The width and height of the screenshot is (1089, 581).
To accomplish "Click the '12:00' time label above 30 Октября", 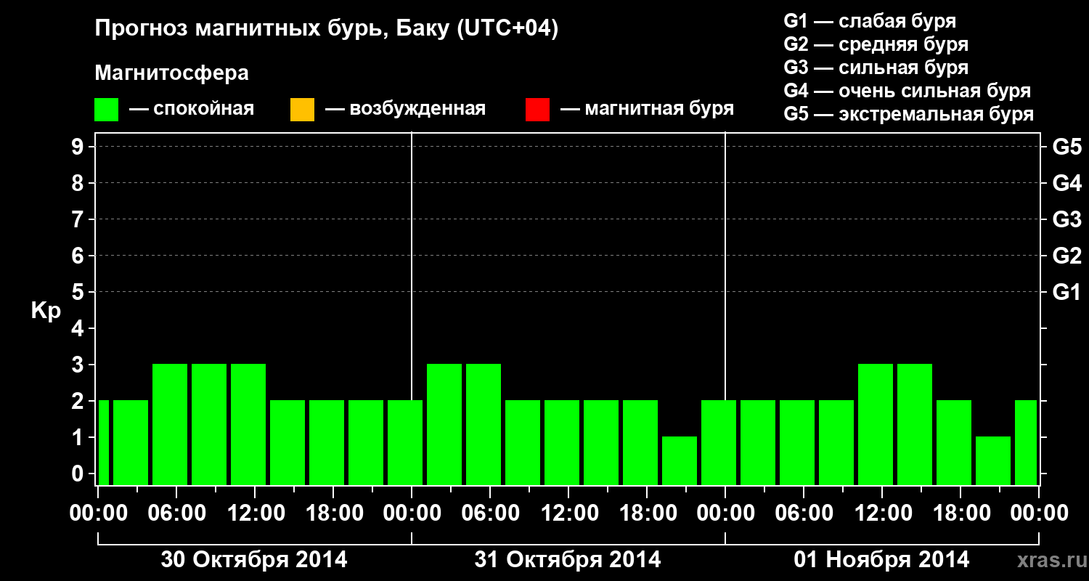I will (x=255, y=513).
